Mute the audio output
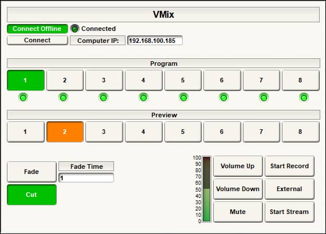Image resolution: width=326 pixels, height=234 pixels. tap(238, 212)
